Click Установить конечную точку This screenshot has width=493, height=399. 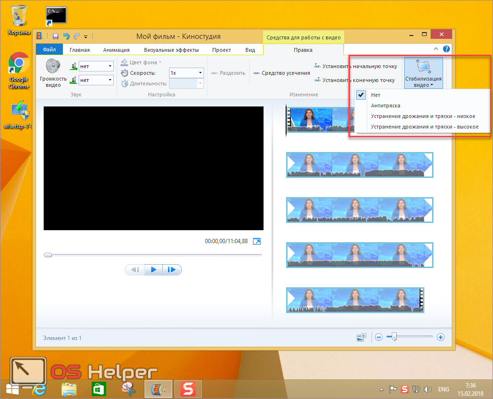[x=354, y=80]
